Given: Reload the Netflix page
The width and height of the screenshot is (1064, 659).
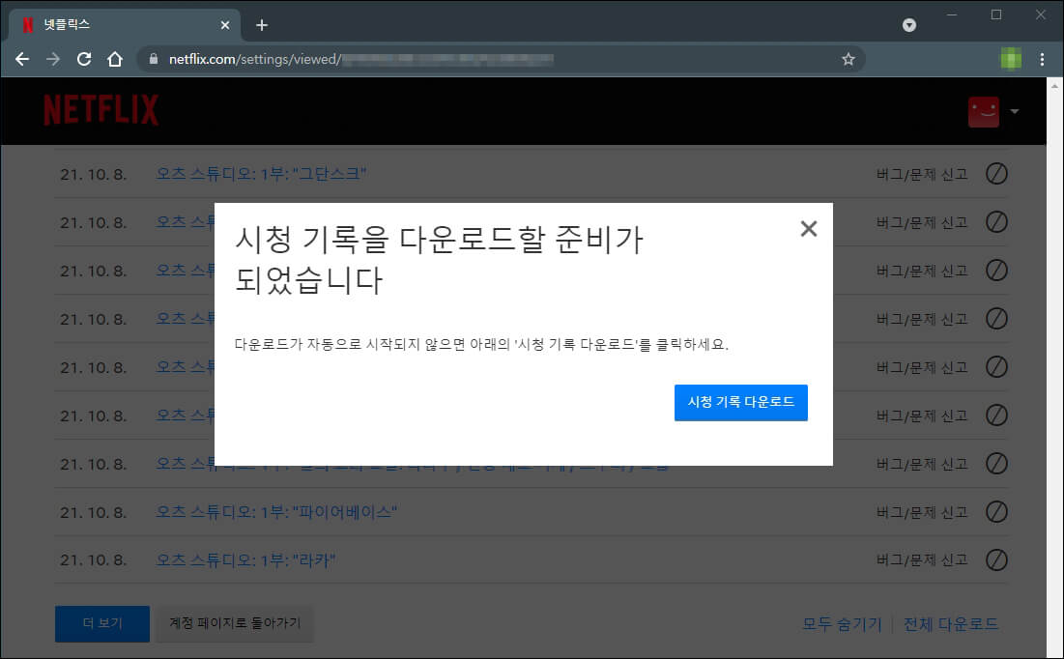Looking at the screenshot, I should 84,59.
